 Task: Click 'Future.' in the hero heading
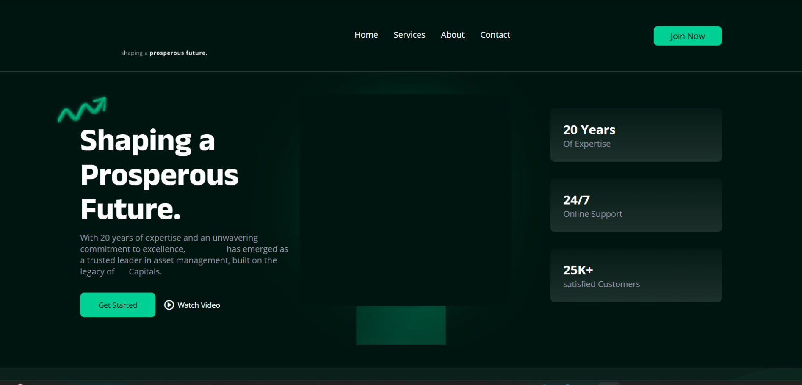point(130,209)
